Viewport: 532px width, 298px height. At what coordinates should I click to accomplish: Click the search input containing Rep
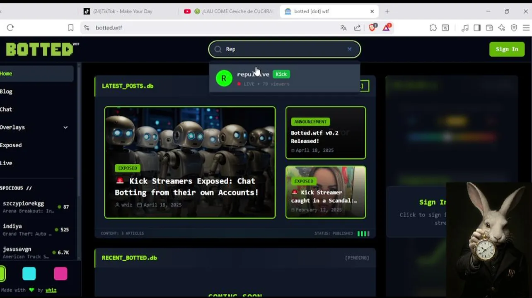(285, 49)
